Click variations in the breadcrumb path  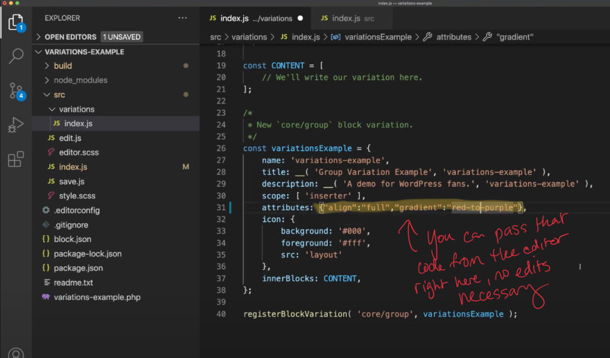tap(249, 37)
